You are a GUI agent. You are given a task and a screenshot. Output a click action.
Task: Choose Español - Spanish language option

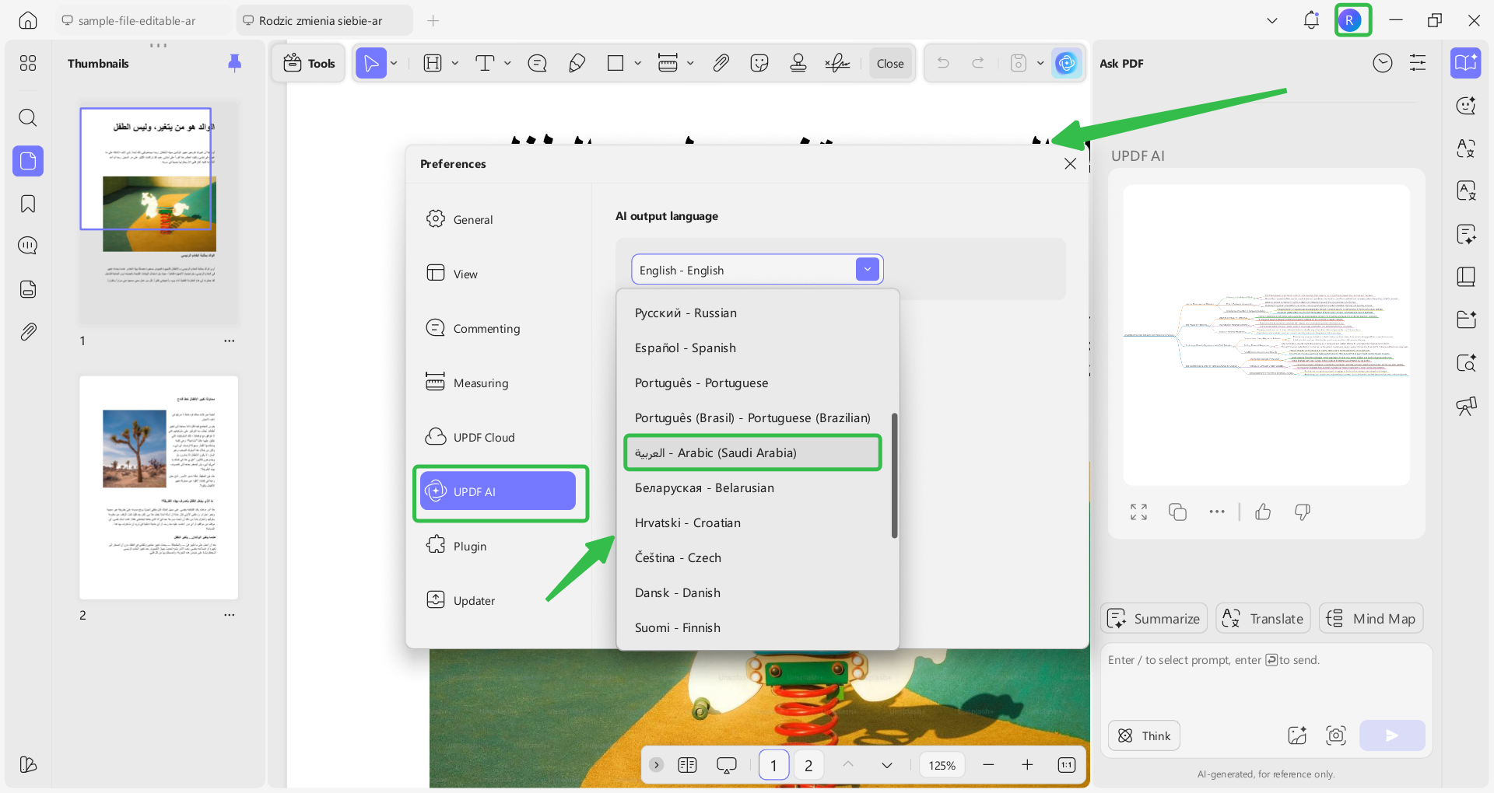[752, 348]
